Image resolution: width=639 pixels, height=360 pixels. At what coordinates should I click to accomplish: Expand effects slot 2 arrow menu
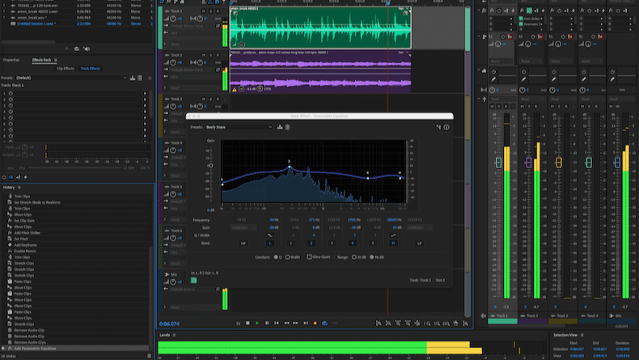[x=145, y=100]
